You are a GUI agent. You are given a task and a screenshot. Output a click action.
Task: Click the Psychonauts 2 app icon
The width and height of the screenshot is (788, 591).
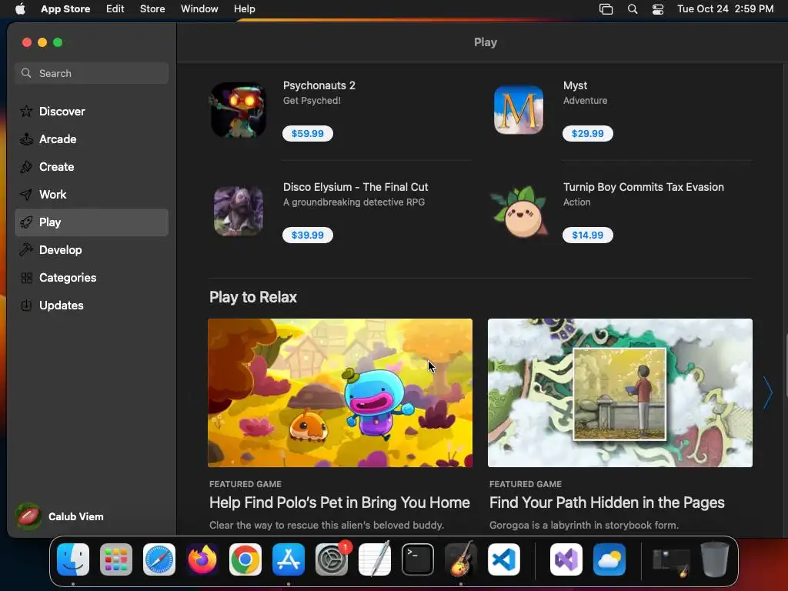point(239,110)
